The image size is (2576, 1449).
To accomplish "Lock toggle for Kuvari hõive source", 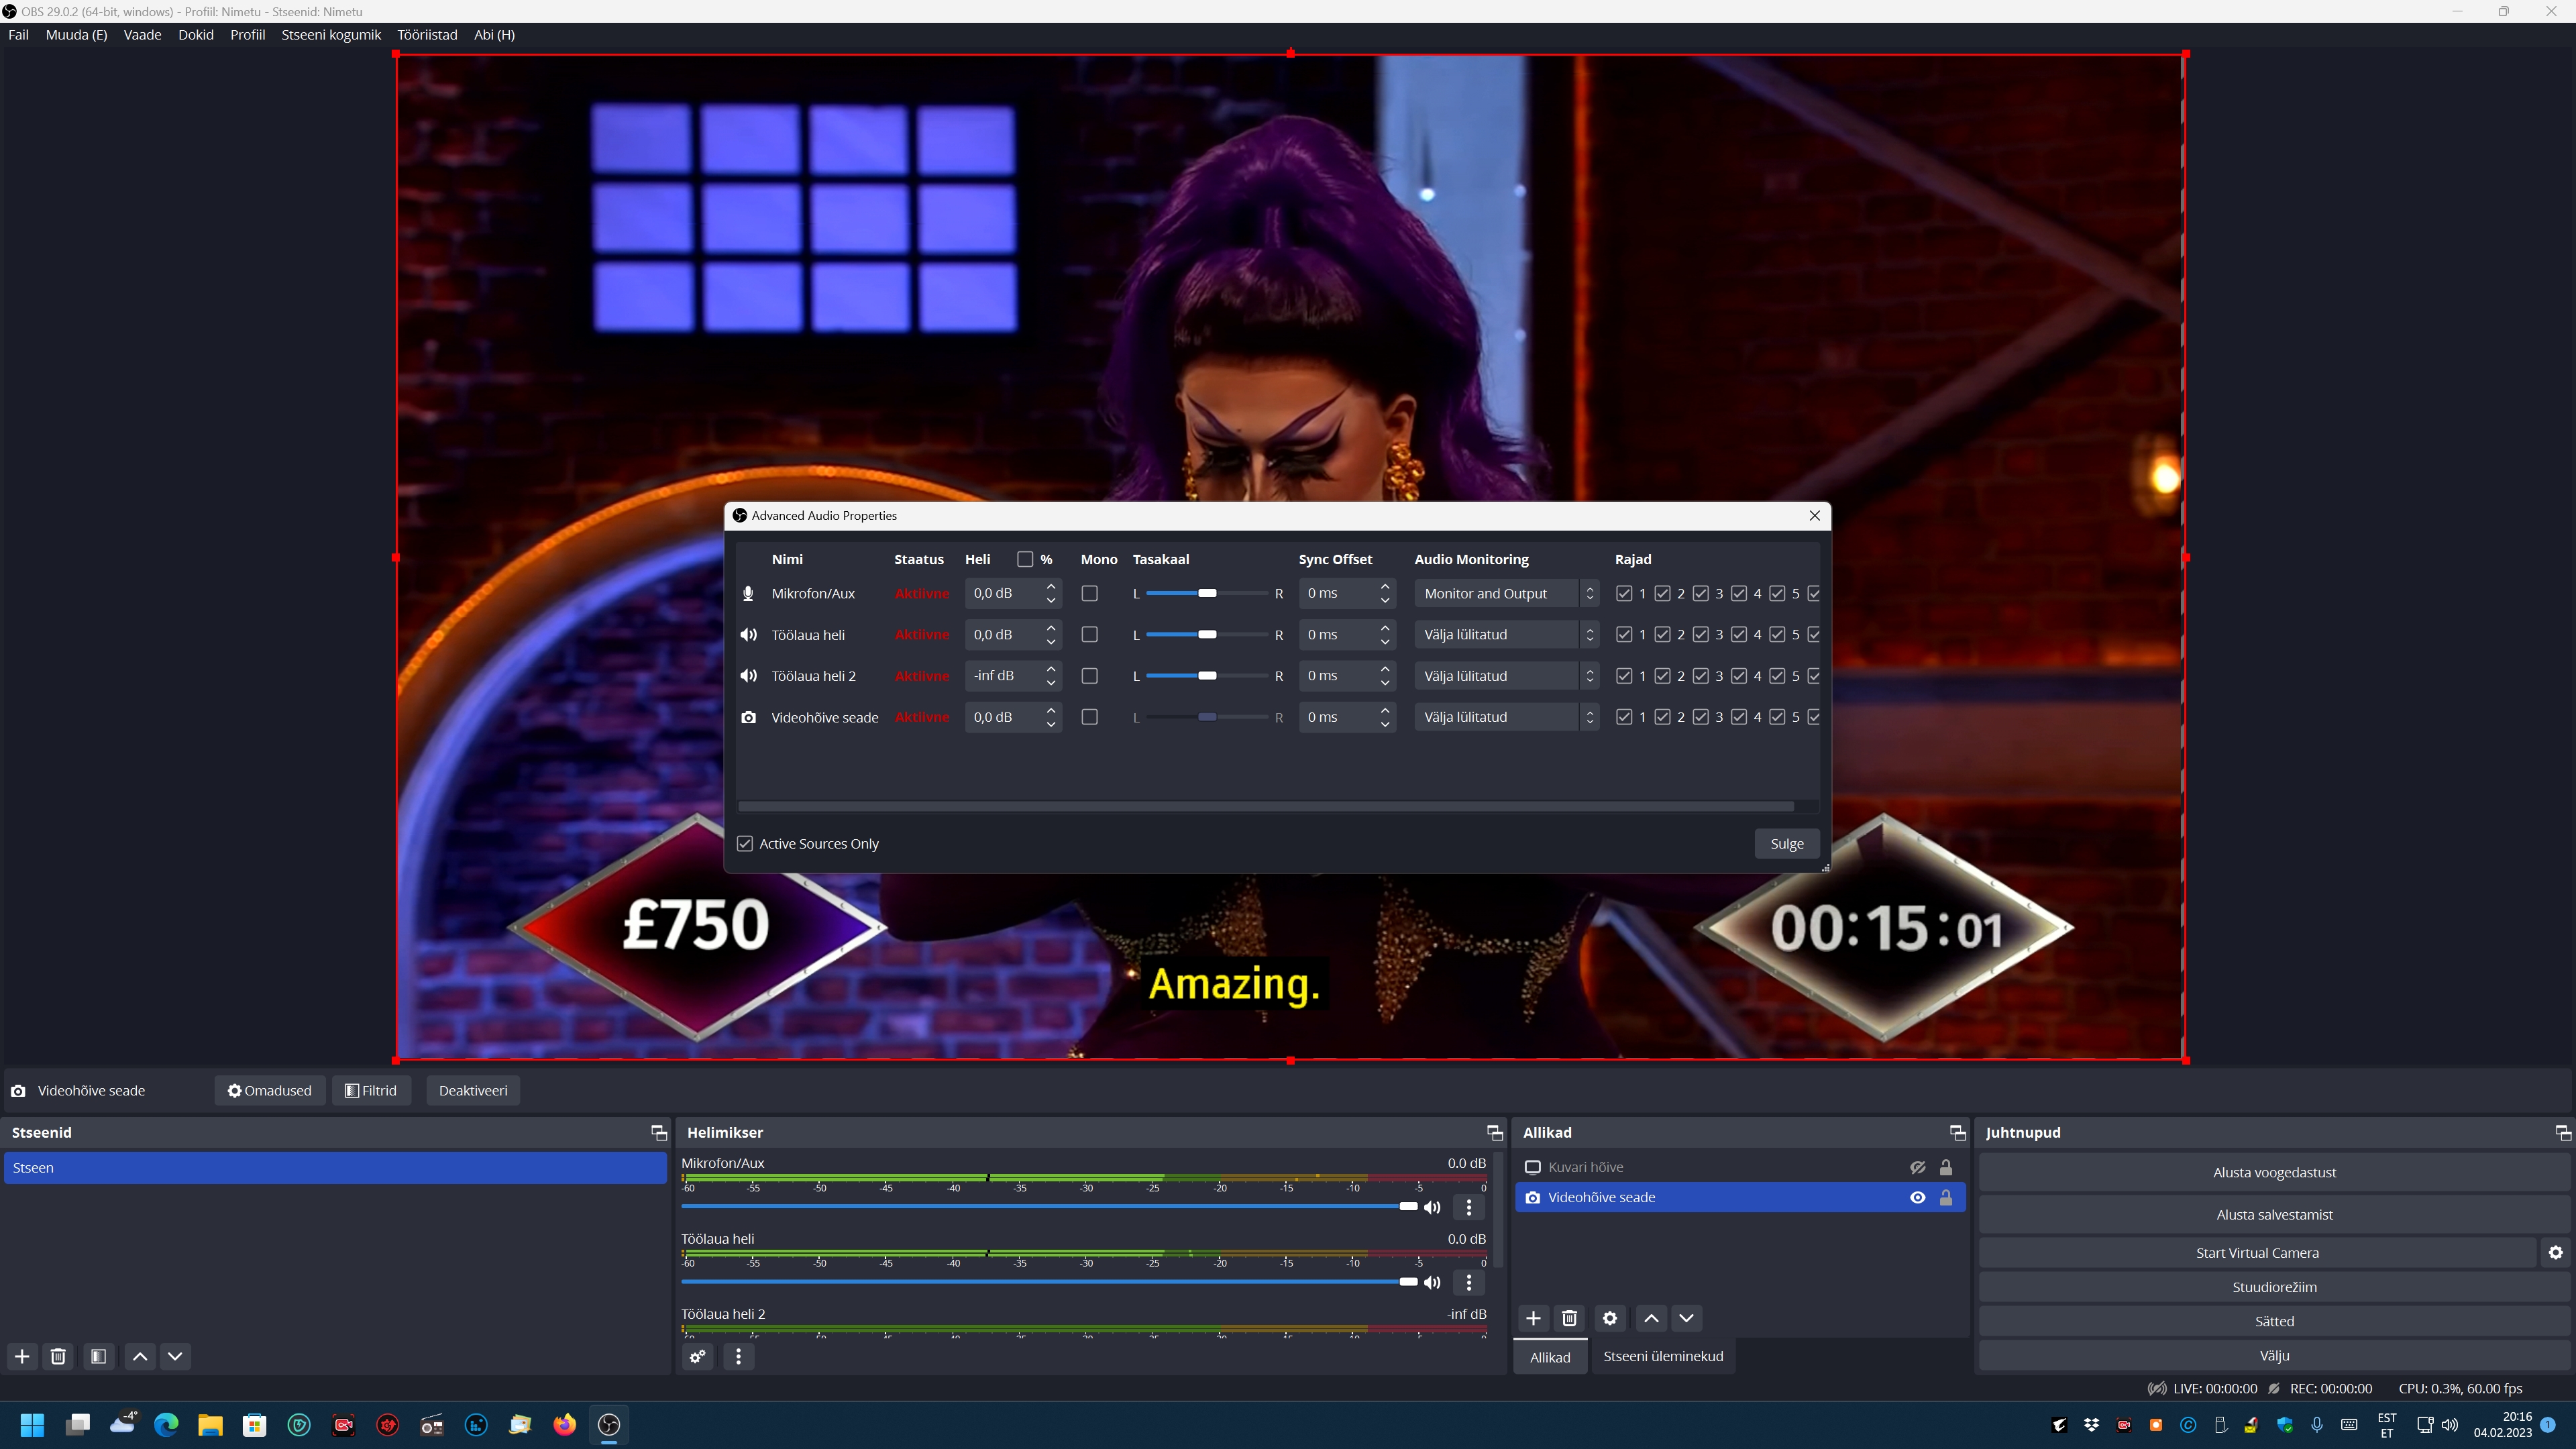I will 1946,1167.
